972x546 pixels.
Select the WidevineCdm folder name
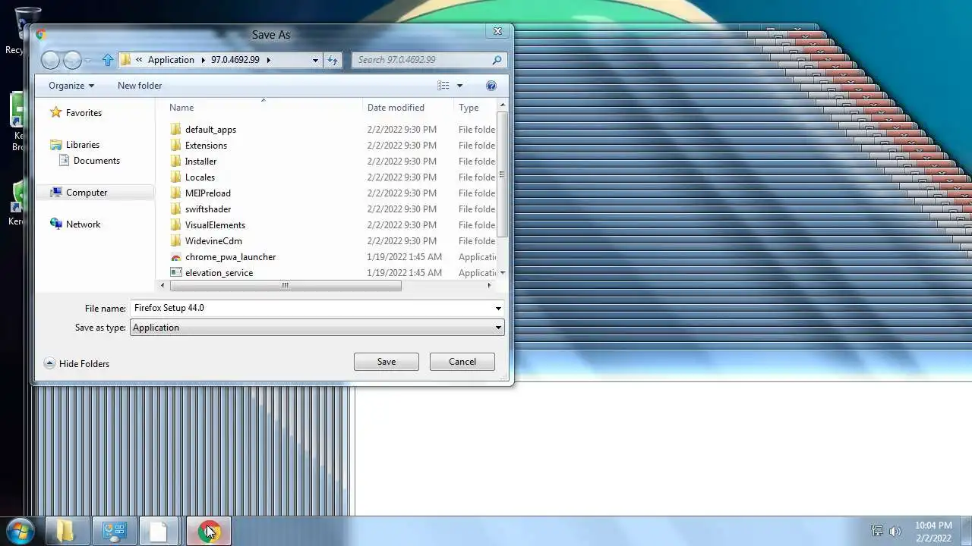point(213,241)
